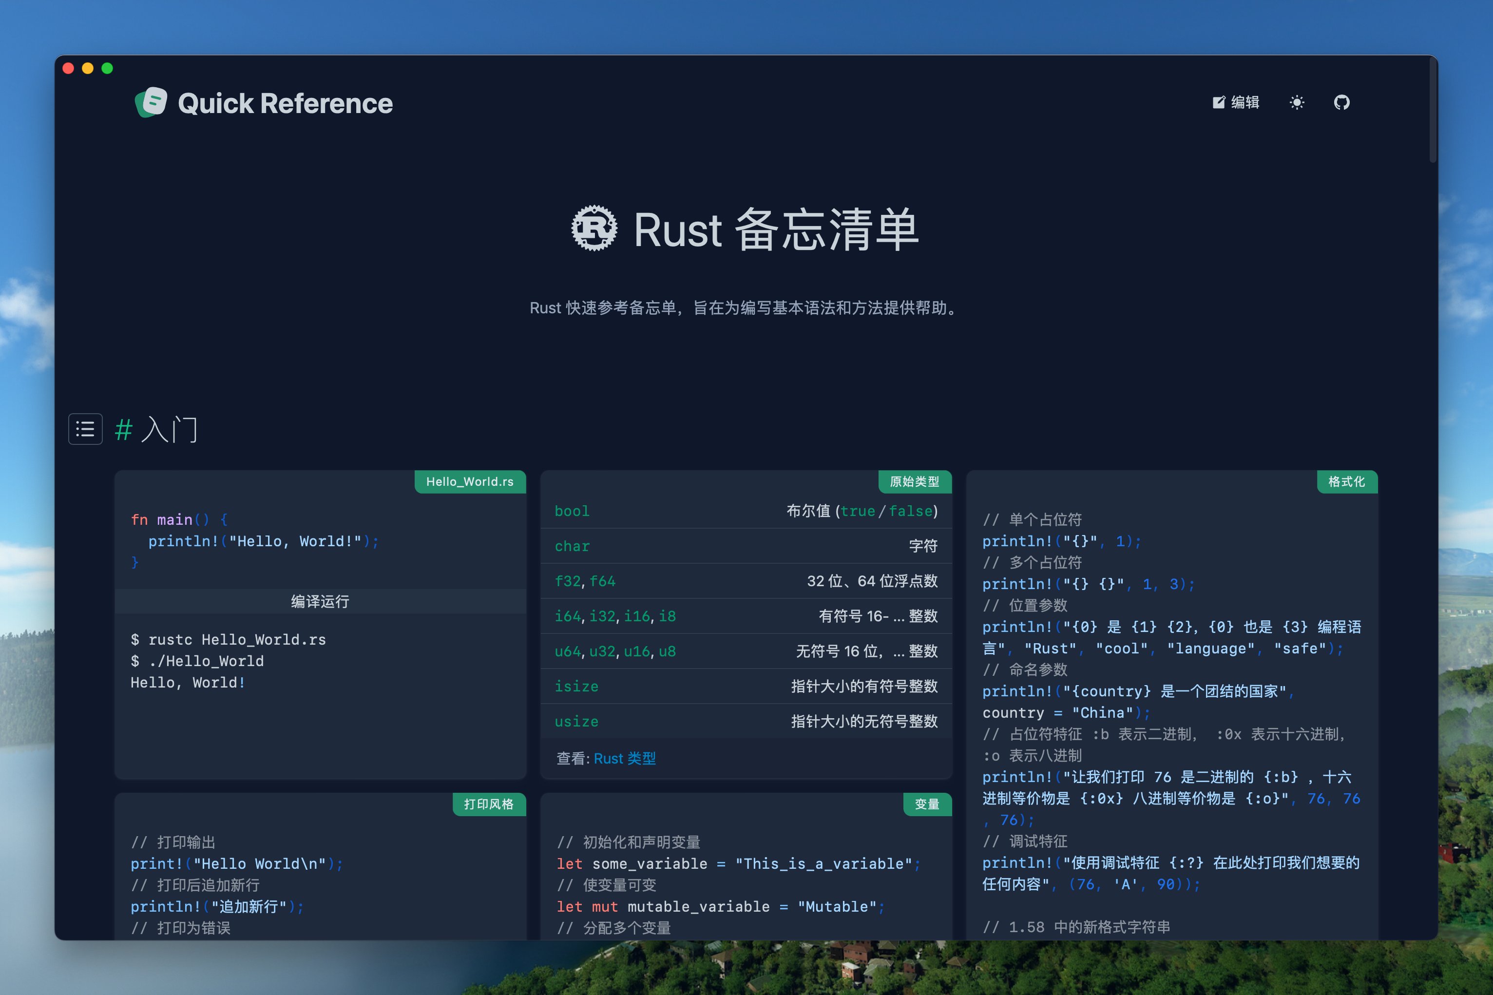Image resolution: width=1493 pixels, height=995 pixels.
Task: Click the '$ ./Hello_World' command line
Action: click(x=197, y=661)
